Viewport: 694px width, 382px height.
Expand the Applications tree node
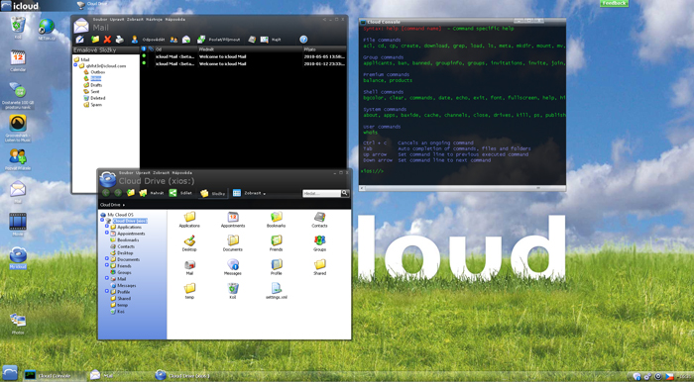pos(107,226)
